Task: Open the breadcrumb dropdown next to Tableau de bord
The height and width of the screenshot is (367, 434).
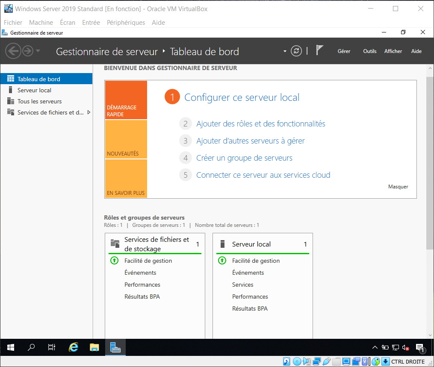Action: 285,51
